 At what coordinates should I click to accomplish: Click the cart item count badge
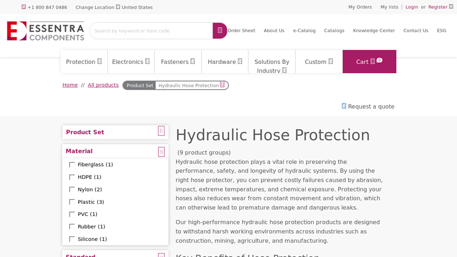point(379,60)
